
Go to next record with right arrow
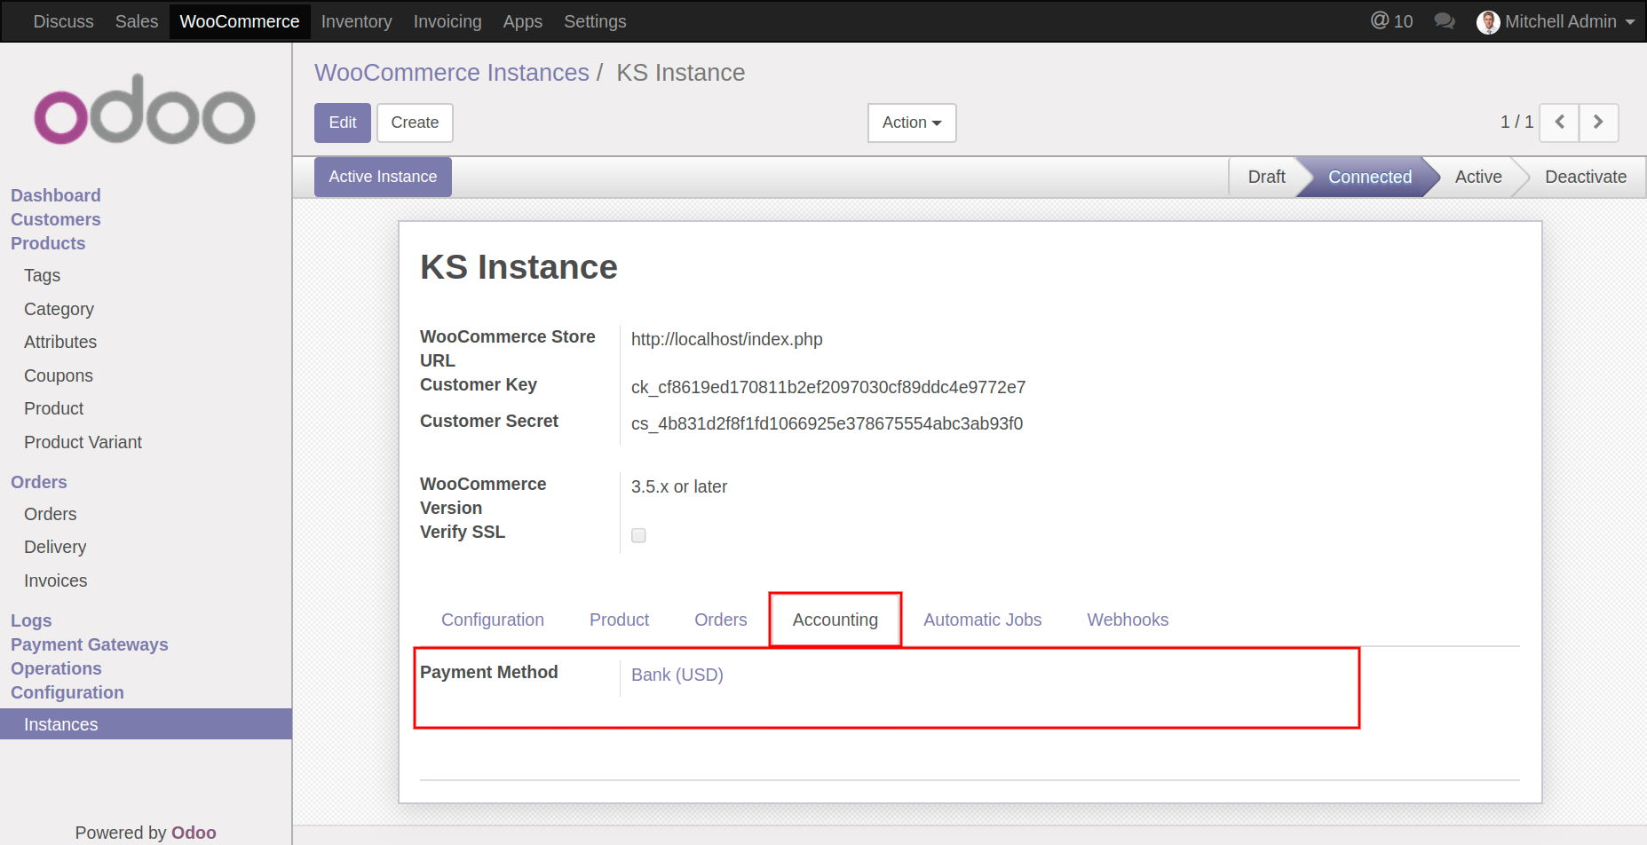point(1598,122)
